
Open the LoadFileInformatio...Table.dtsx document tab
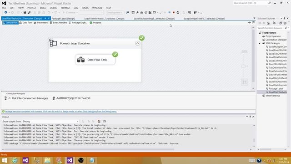point(104,19)
